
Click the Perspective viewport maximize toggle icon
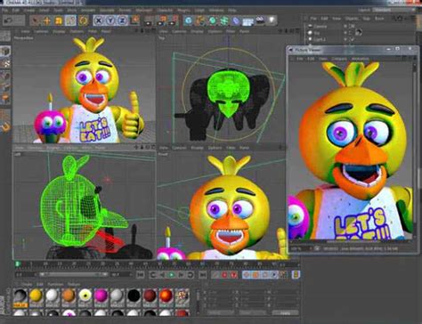(153, 31)
